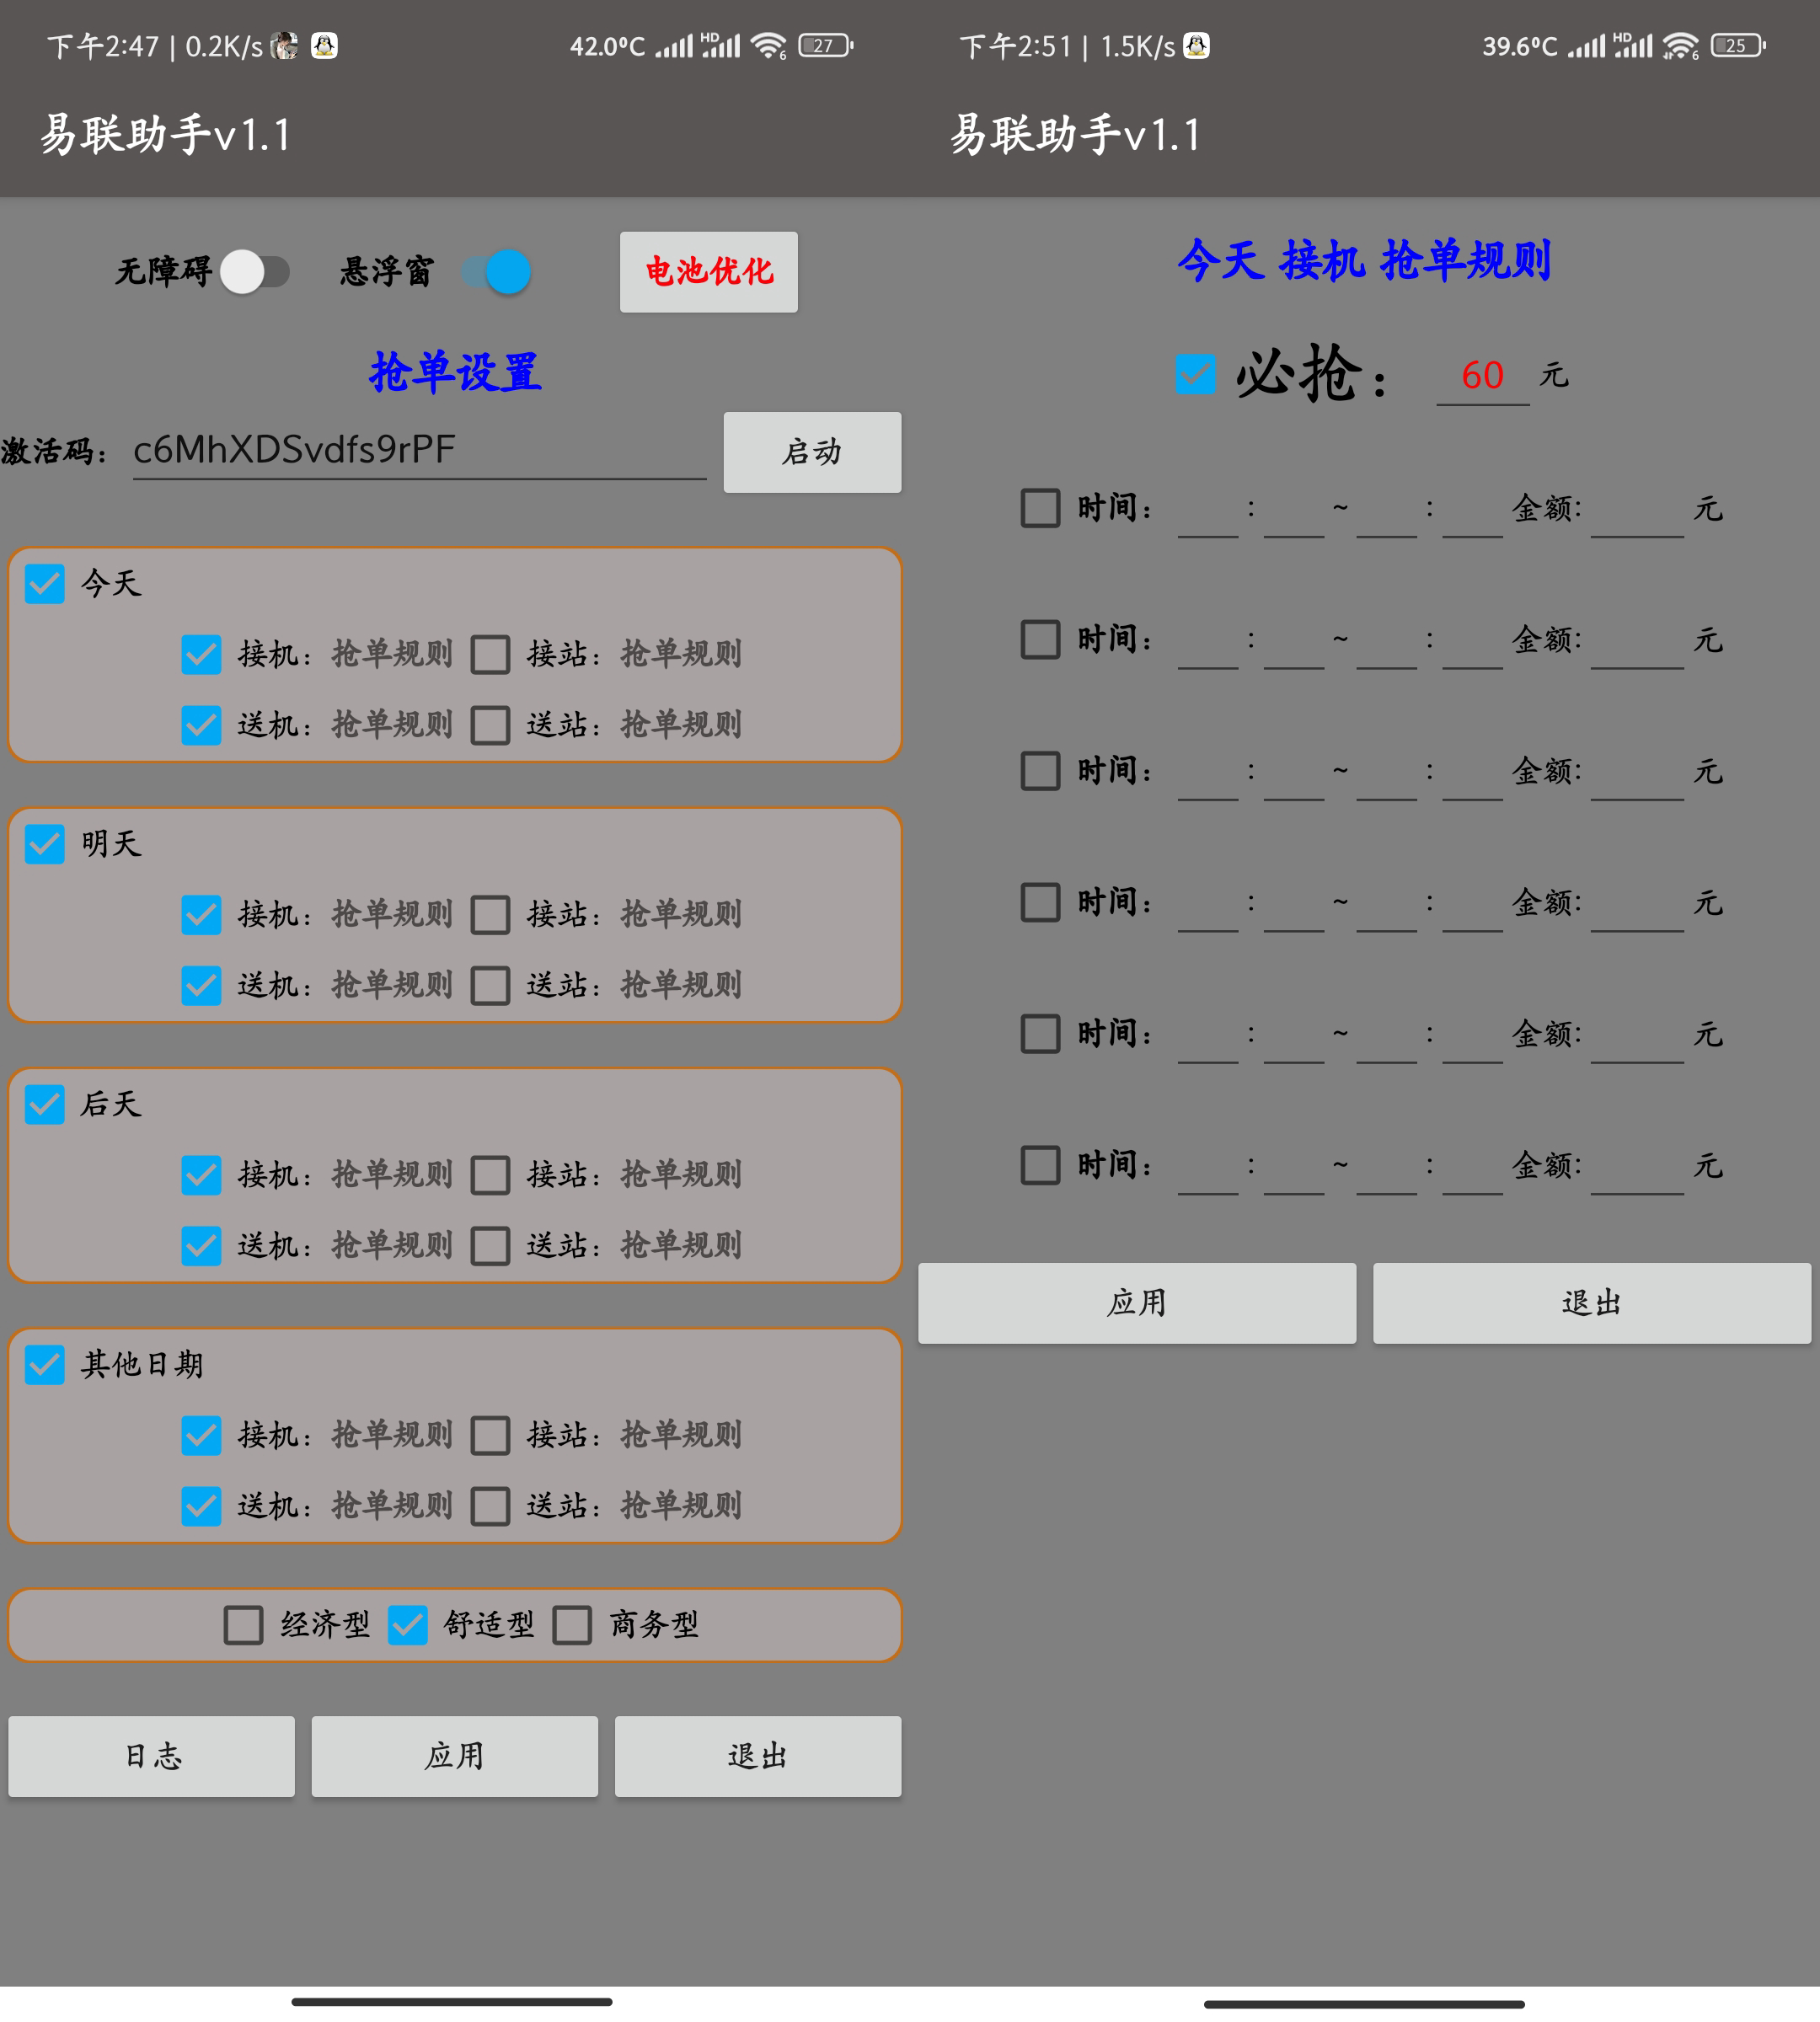
Task: Tap the battery icon showing 27
Action: [x=824, y=46]
